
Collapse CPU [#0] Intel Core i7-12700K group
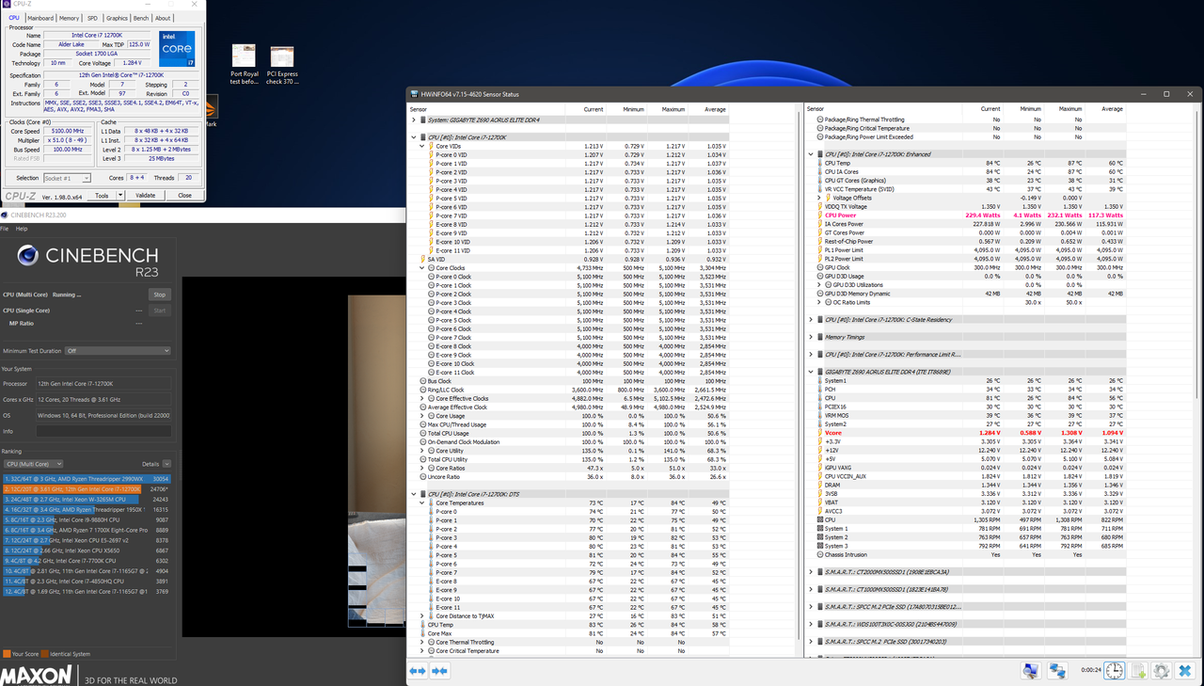coord(414,137)
